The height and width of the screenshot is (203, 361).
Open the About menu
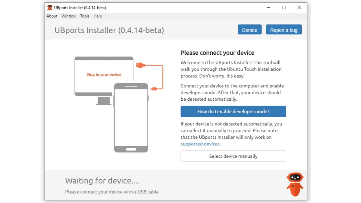[52, 16]
